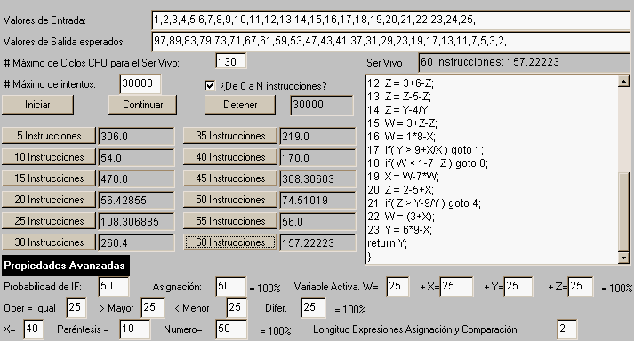Focus the Valores de Salida esperados field
This screenshot has width=634, height=341.
pyautogui.click(x=390, y=41)
